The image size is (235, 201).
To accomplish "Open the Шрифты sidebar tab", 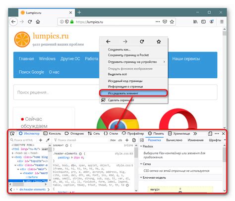I will tap(215, 140).
